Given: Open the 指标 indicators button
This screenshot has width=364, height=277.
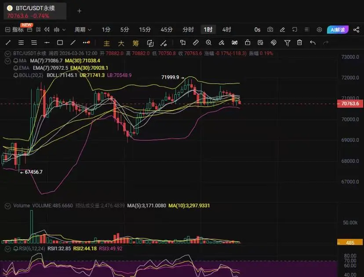Looking at the screenshot, I should [x=14, y=30].
